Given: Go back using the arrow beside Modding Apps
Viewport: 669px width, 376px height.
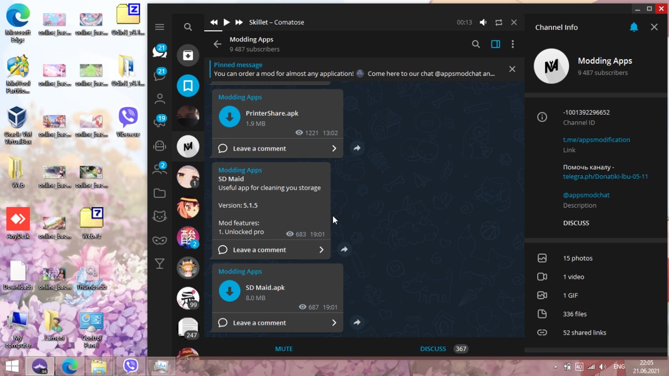Looking at the screenshot, I should pos(217,44).
